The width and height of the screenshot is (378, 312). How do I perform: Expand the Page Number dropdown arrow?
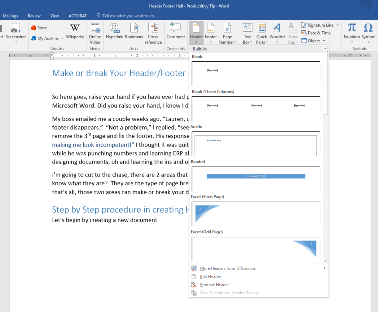point(236,42)
